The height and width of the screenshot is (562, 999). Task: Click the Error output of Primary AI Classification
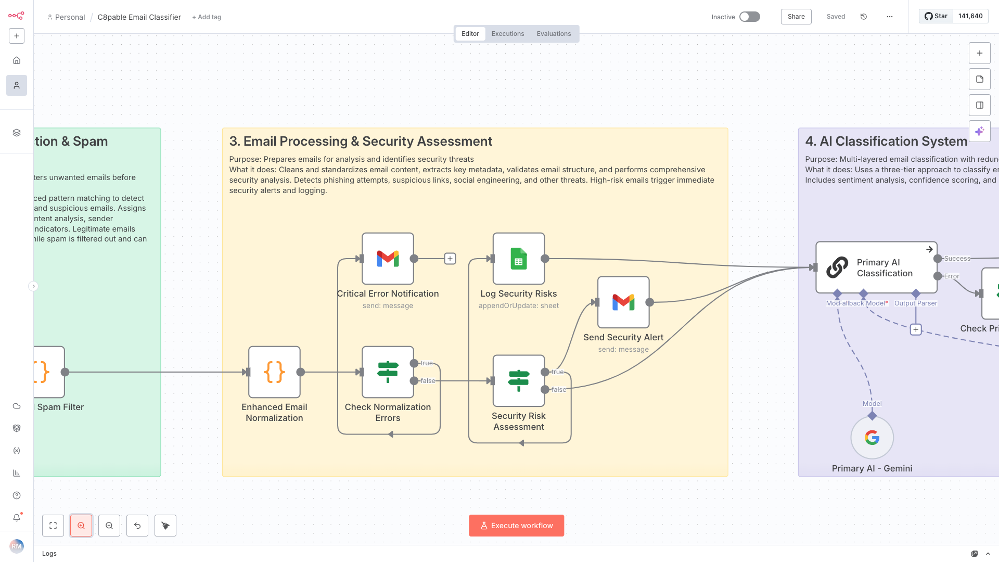point(938,276)
